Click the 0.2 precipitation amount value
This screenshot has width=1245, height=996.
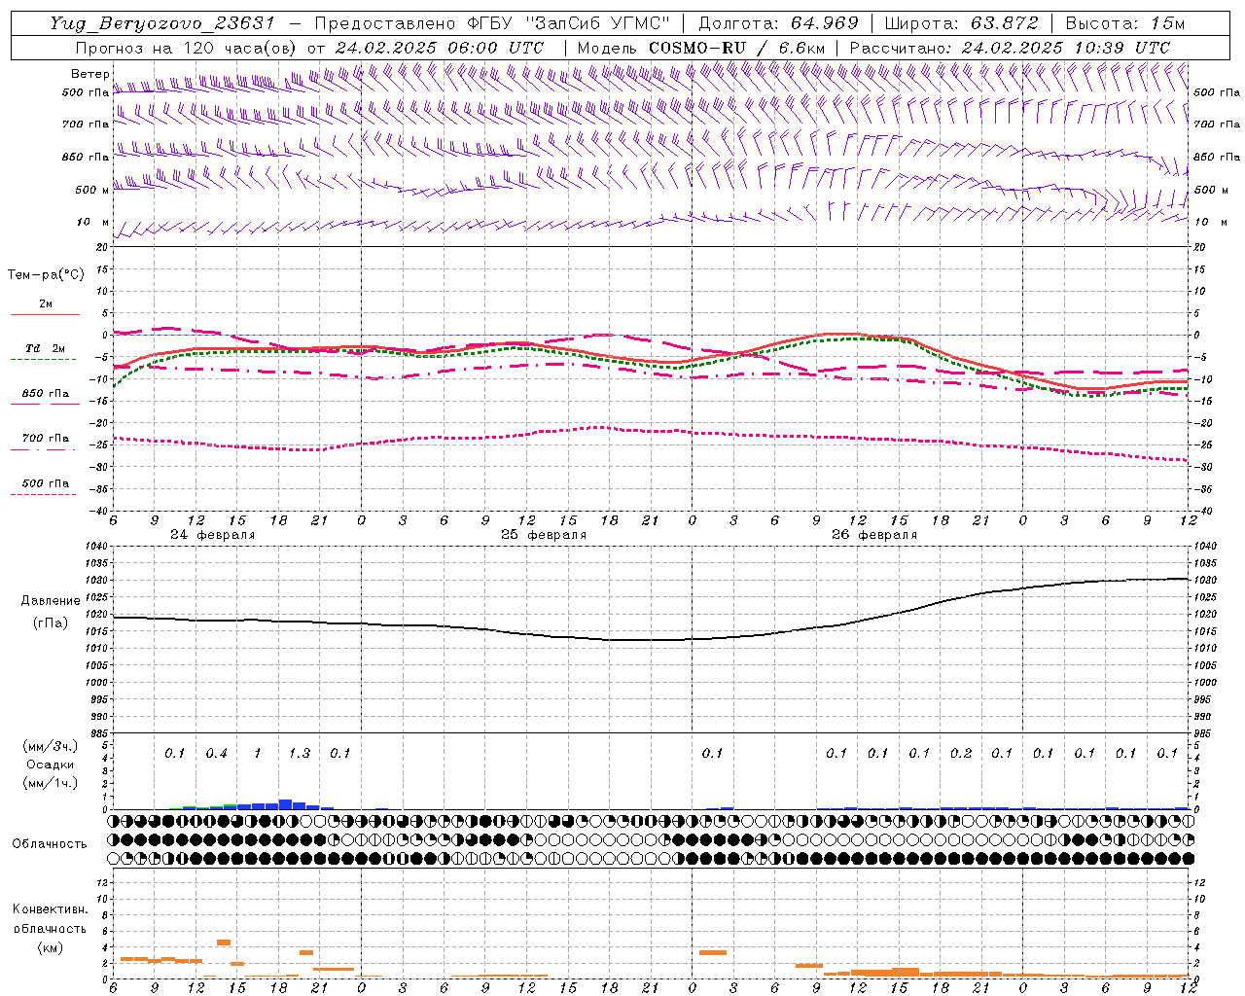pos(961,753)
